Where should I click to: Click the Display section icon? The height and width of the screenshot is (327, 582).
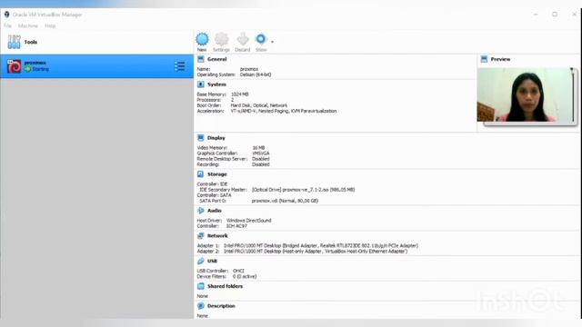[201, 137]
